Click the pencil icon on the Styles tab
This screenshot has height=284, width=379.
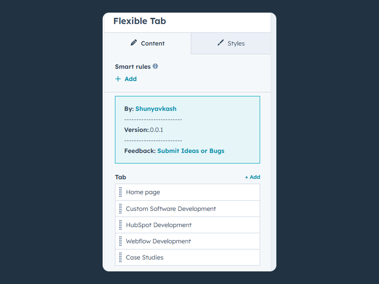(x=221, y=43)
